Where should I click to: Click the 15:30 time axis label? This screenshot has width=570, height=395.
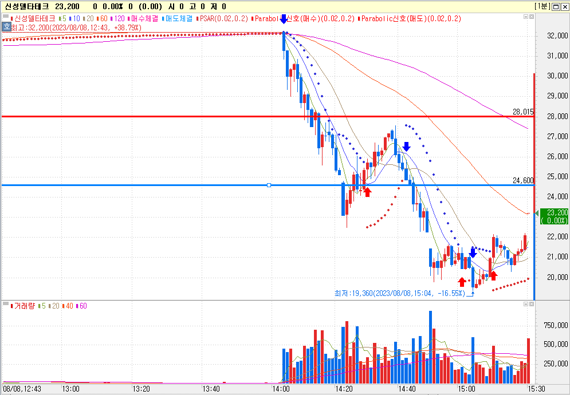[x=536, y=389]
